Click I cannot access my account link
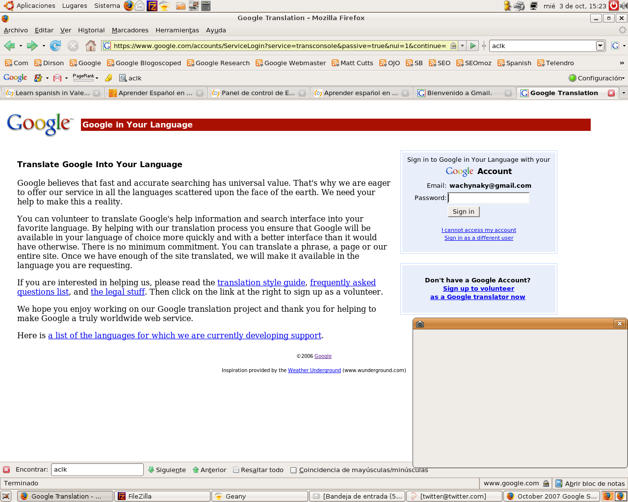 [479, 230]
